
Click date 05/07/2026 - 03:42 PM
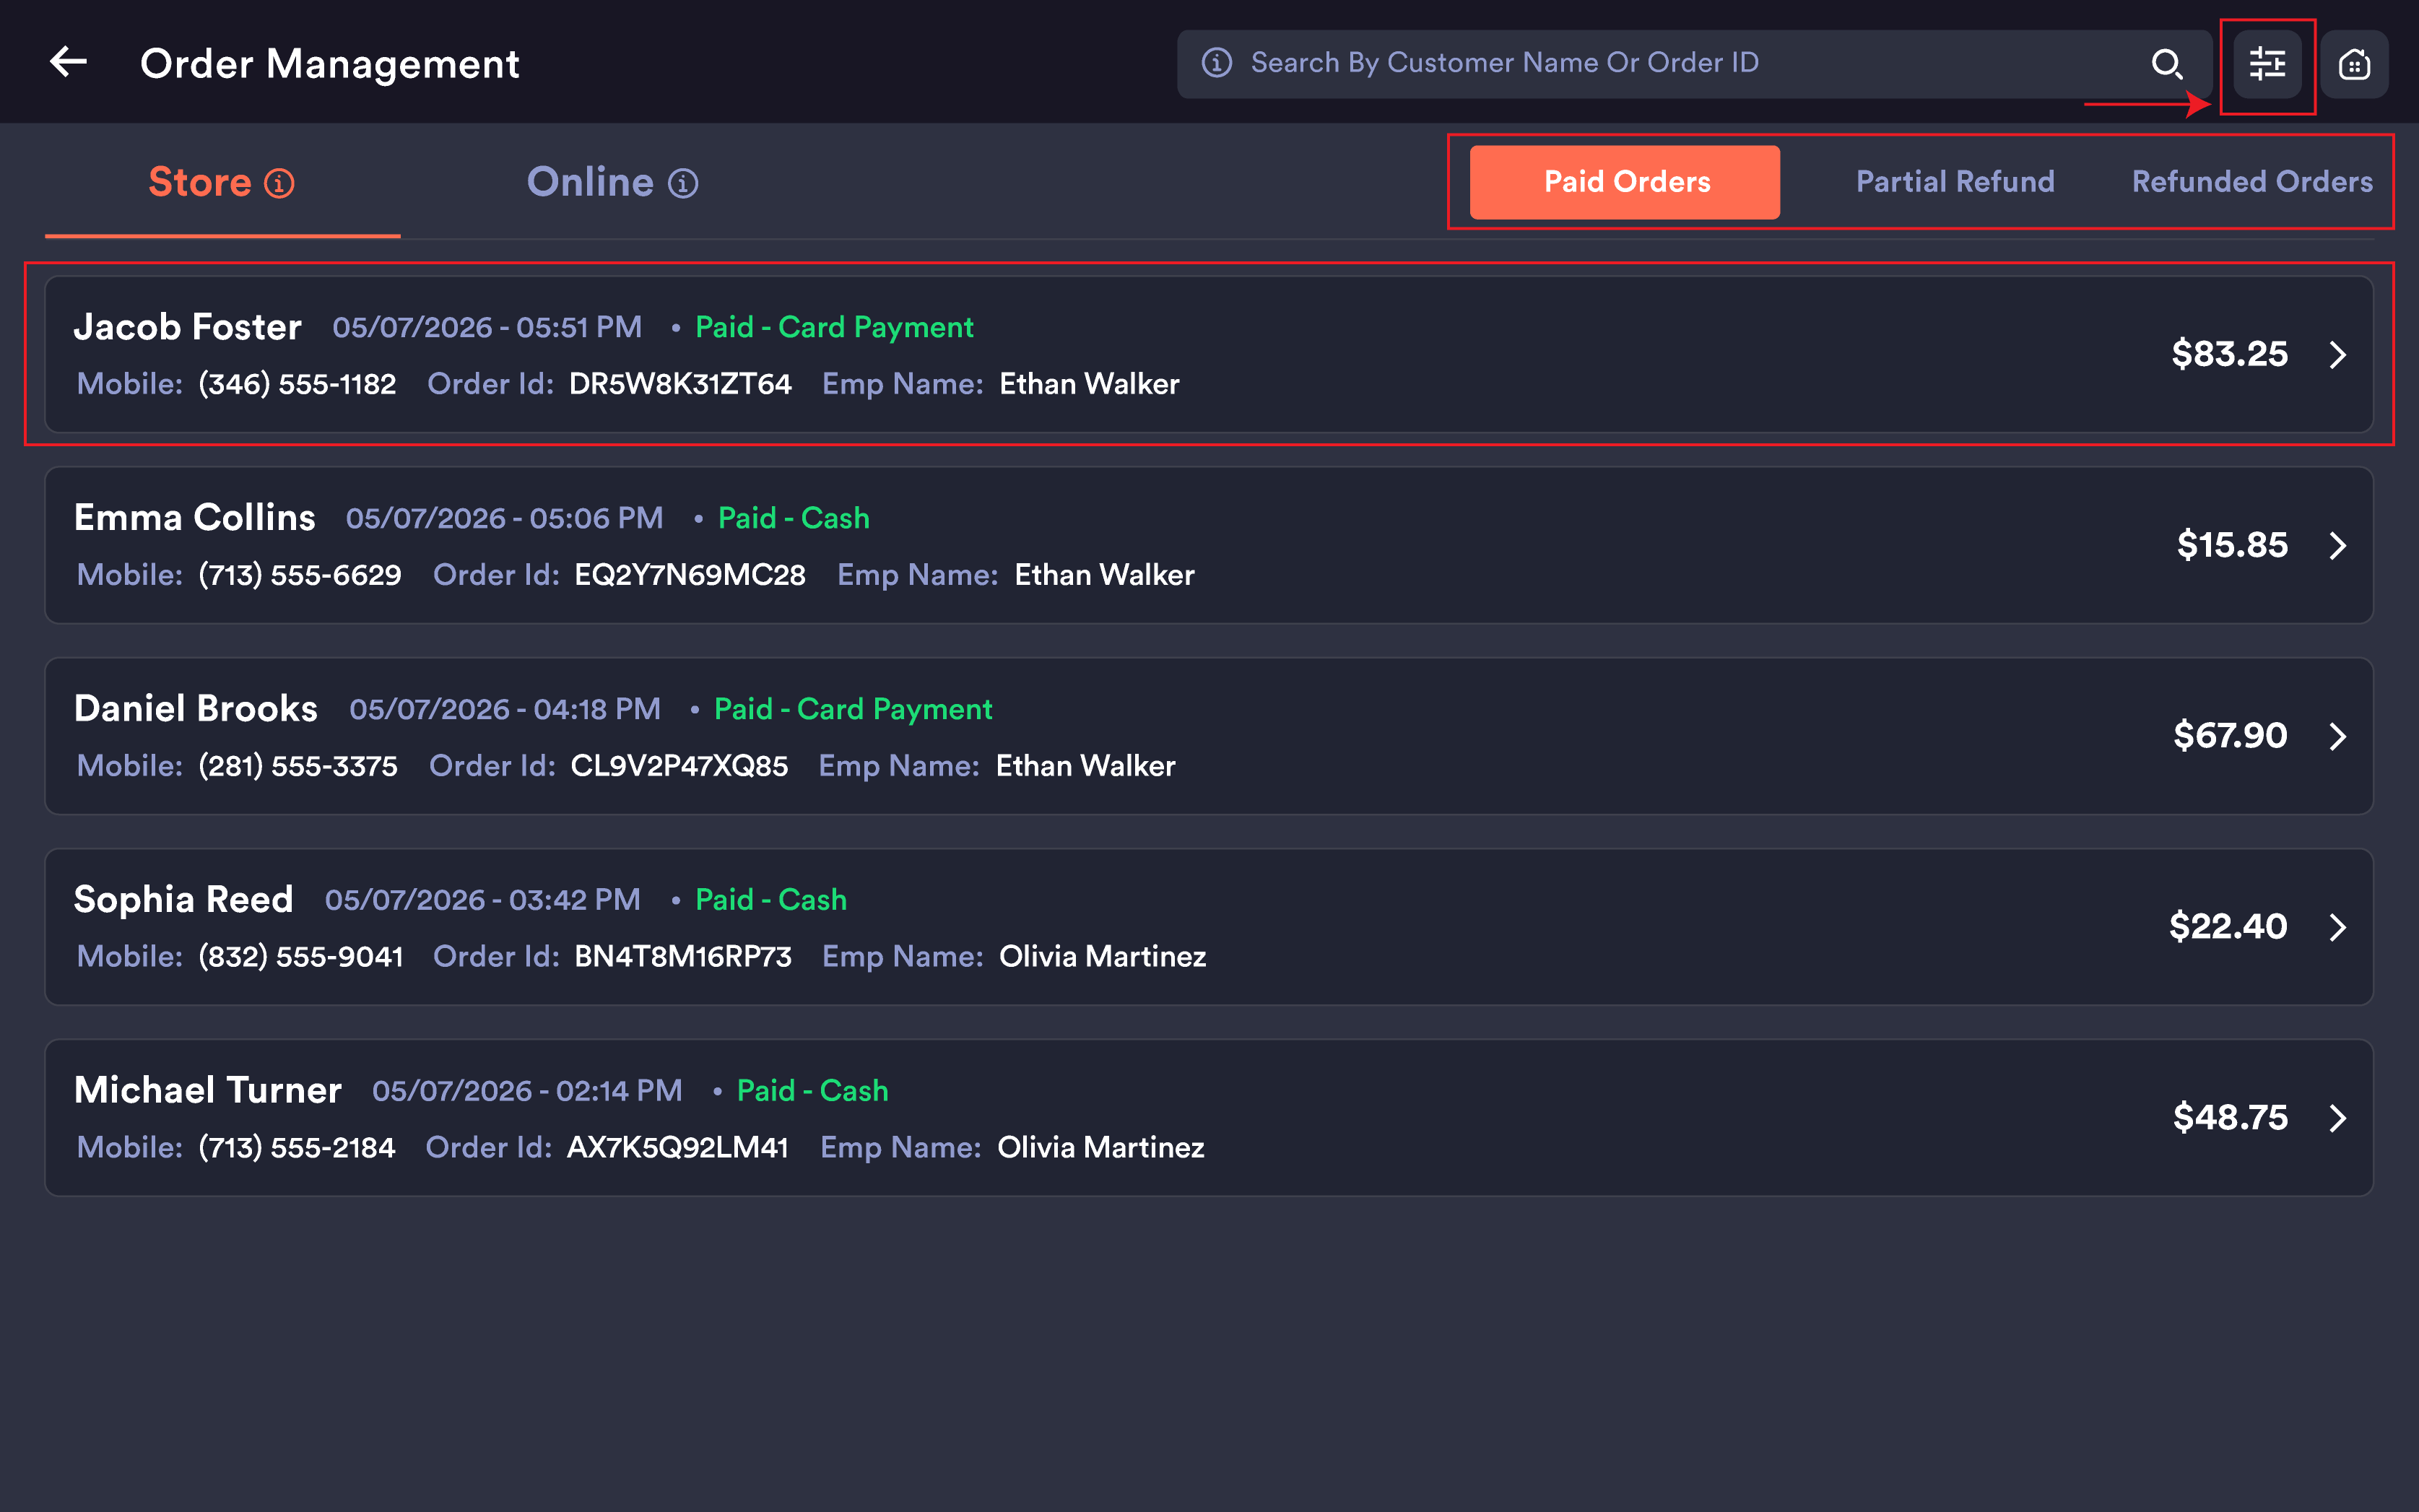coord(482,900)
